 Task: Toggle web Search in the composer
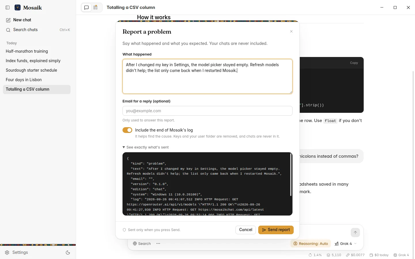[142, 243]
